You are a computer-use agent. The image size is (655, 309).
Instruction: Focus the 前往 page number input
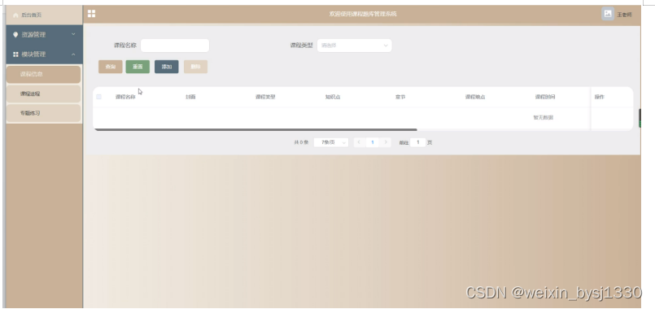[x=417, y=142]
